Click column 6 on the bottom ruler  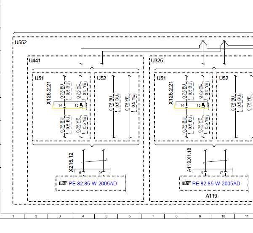[x=130, y=216]
